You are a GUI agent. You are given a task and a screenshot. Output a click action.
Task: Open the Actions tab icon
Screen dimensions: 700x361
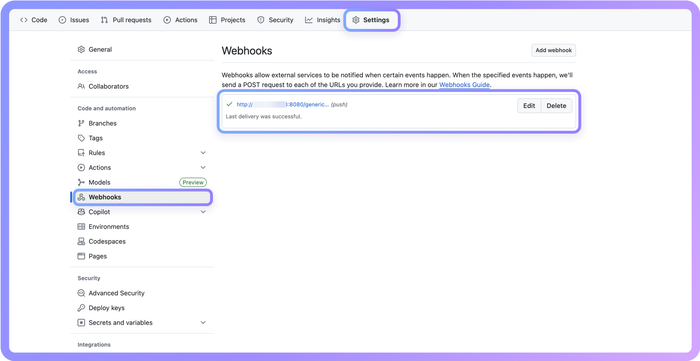click(x=168, y=20)
